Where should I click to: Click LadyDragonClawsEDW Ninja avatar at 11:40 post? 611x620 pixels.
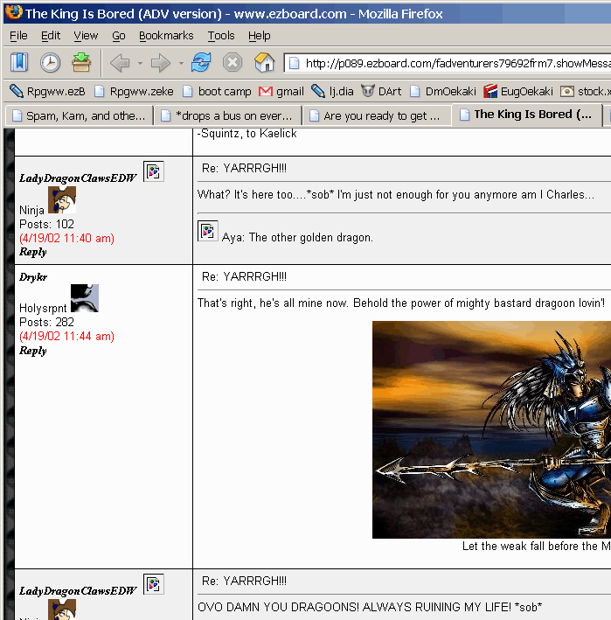[62, 200]
